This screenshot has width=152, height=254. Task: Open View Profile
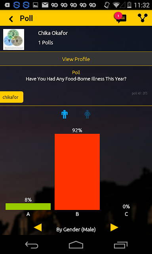tap(76, 59)
